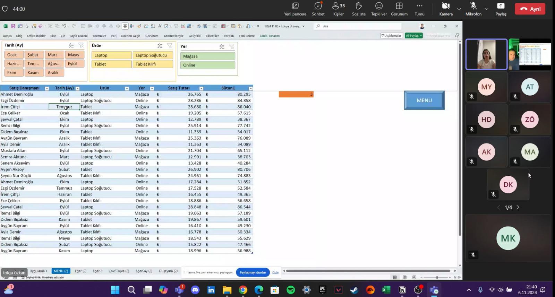
Task: Open Spotify from the taskbar
Action: point(291,290)
